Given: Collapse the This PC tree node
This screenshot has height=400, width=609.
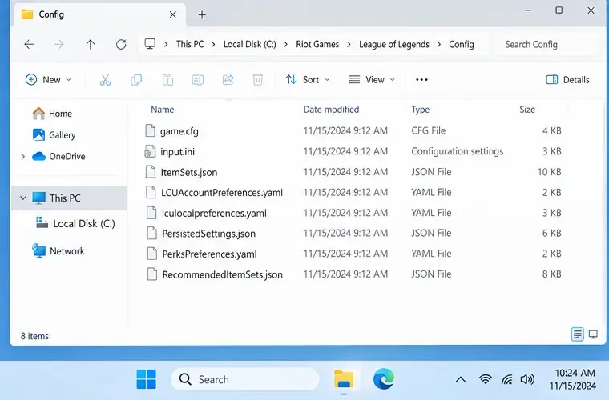Looking at the screenshot, I should pos(23,198).
